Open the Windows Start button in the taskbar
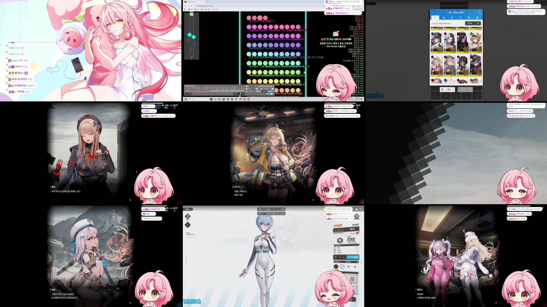The height and width of the screenshot is (307, 547). point(186,99)
